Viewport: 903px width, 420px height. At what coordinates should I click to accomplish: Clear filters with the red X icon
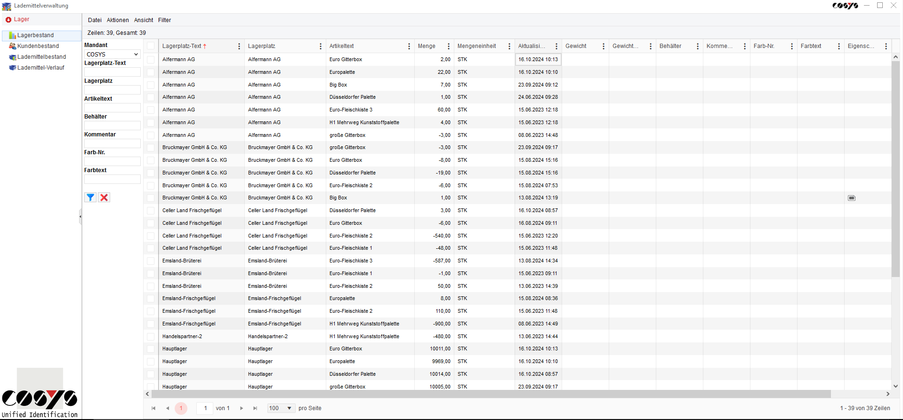(x=104, y=198)
